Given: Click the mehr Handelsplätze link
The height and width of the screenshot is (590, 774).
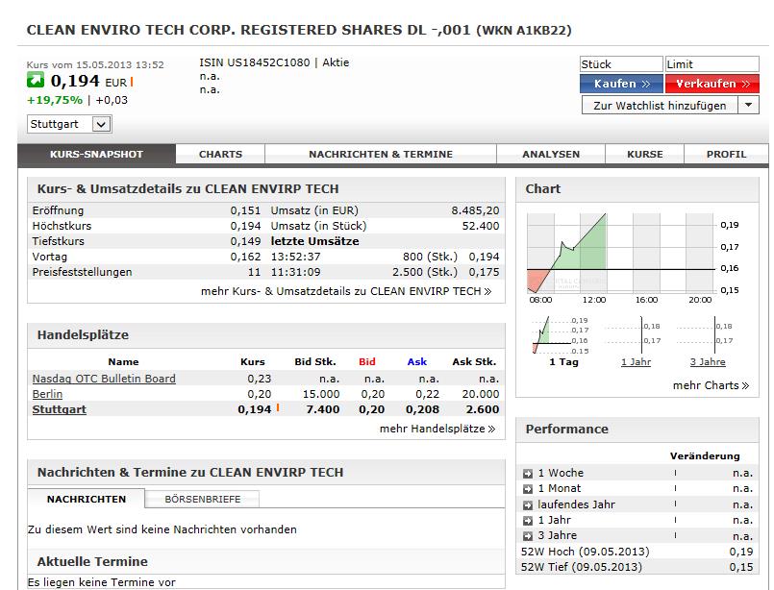Looking at the screenshot, I should (435, 428).
